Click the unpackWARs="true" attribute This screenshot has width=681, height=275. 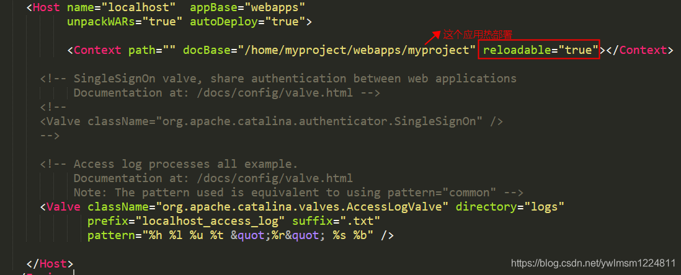pos(125,22)
